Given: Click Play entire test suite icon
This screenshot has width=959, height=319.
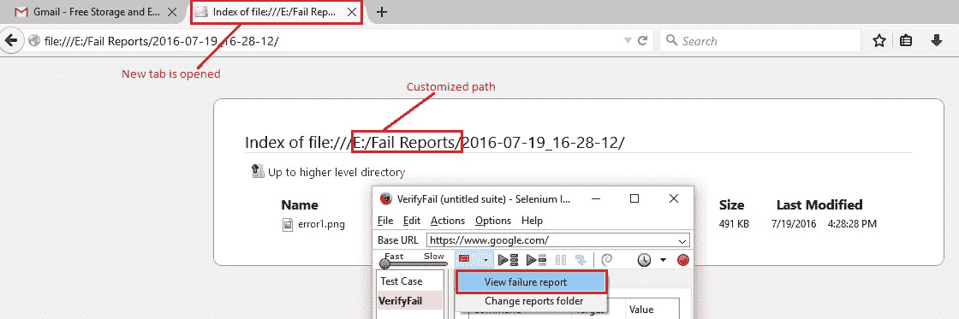Looking at the screenshot, I should pyautogui.click(x=509, y=260).
